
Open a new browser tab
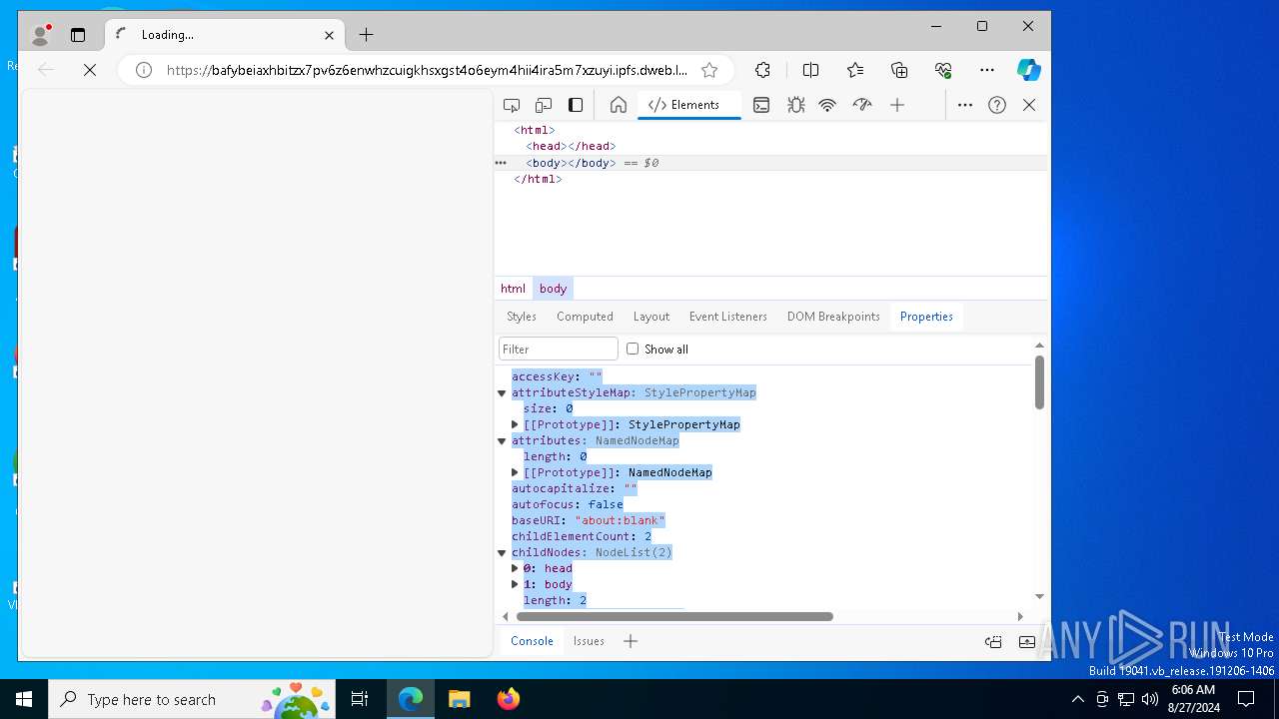coord(366,35)
